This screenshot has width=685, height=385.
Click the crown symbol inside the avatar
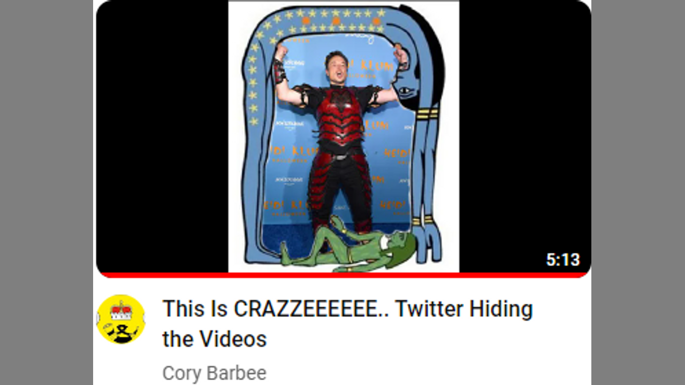tap(121, 310)
